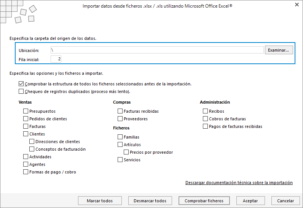
Task: Uncheck Comprobar la estructura de todos los ficheros
Action: (21, 84)
